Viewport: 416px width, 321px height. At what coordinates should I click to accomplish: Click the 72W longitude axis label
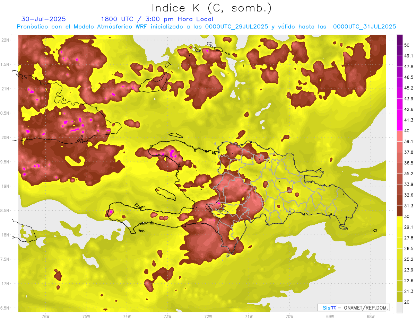tap(208, 316)
